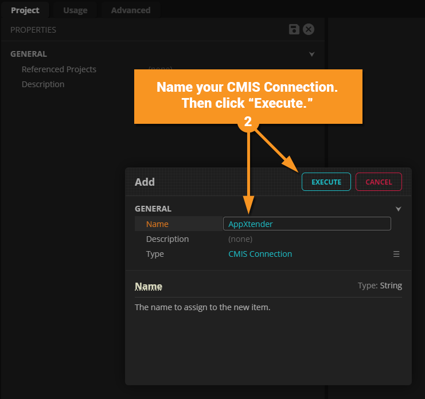Open the list icon beside CMIS Connection
425x399 pixels.
tap(396, 254)
